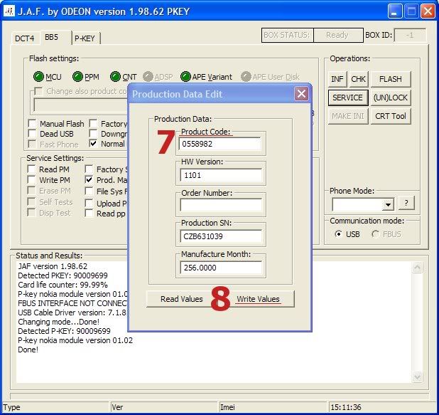Focus the HW Version field
The width and height of the screenshot is (439, 415).
(221, 175)
